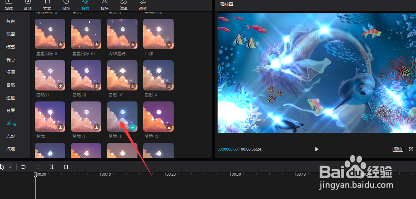Preview the 梦境 effect thumbnail
The height and width of the screenshot is (199, 416).
(50, 116)
